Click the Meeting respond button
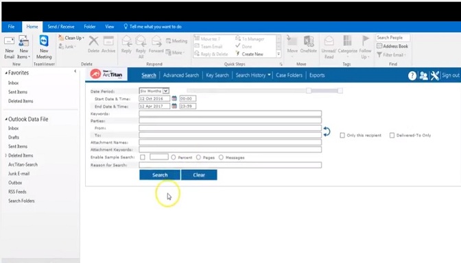This screenshot has height=263, width=461. [176, 41]
